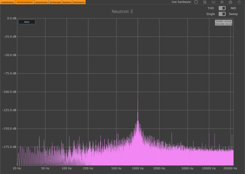This screenshot has height=174, width=245.
Task: Click the Sweep label
Action: (x=233, y=14)
